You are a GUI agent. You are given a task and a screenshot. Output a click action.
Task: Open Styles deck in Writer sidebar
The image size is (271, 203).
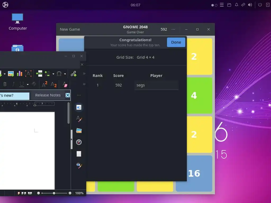coord(79,119)
